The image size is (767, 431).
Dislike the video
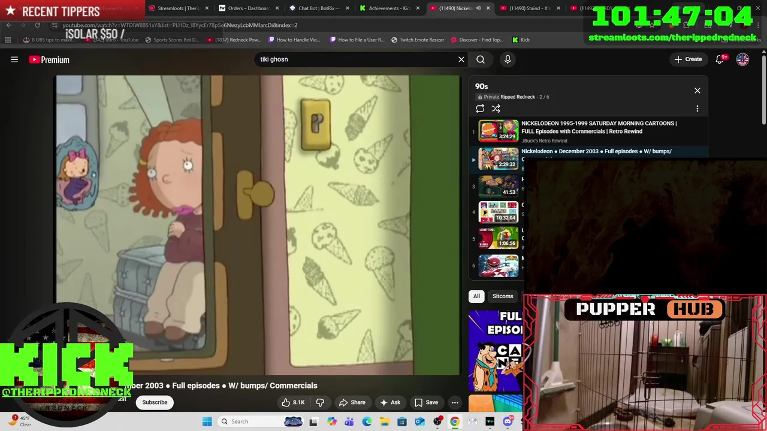(x=320, y=402)
